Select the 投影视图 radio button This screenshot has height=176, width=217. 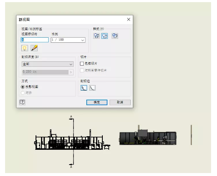click(x=22, y=87)
